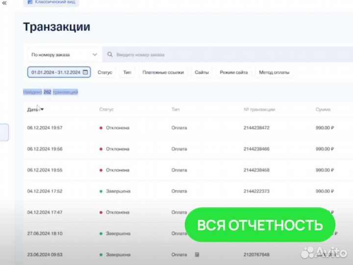The width and height of the screenshot is (353, 265).
Task: Open the Статус filter
Action: [105, 72]
